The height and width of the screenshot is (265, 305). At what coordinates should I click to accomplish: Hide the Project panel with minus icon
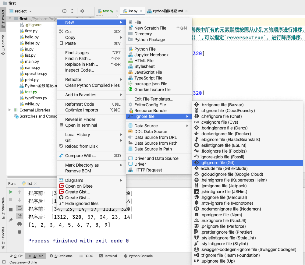[x=90, y=11]
